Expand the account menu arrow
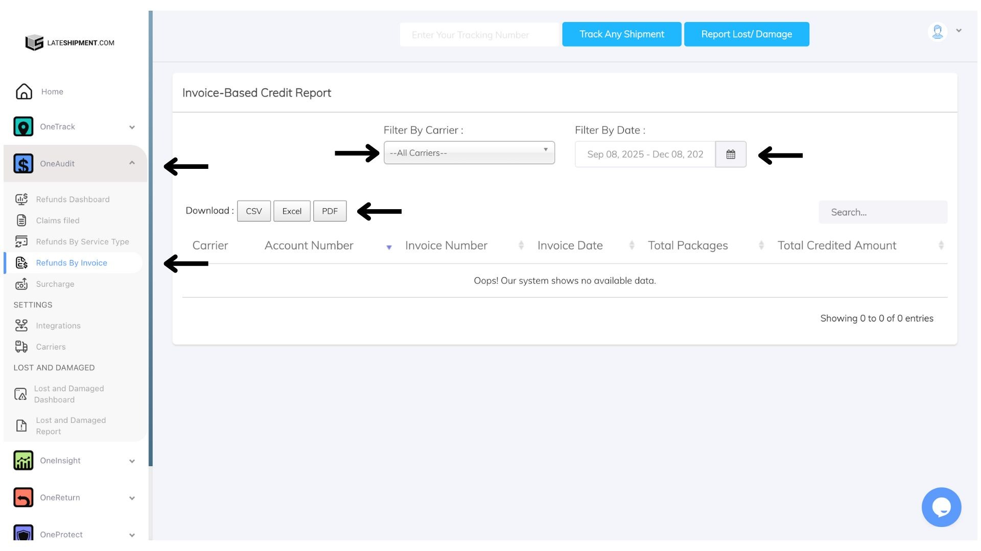Screen dimensions: 981x551 (959, 31)
